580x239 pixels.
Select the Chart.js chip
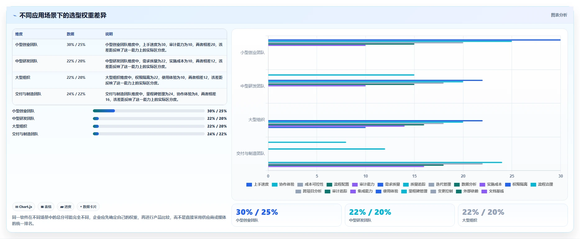(24, 207)
